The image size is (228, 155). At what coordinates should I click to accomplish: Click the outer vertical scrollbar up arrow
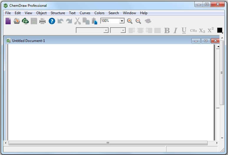pos(222,38)
